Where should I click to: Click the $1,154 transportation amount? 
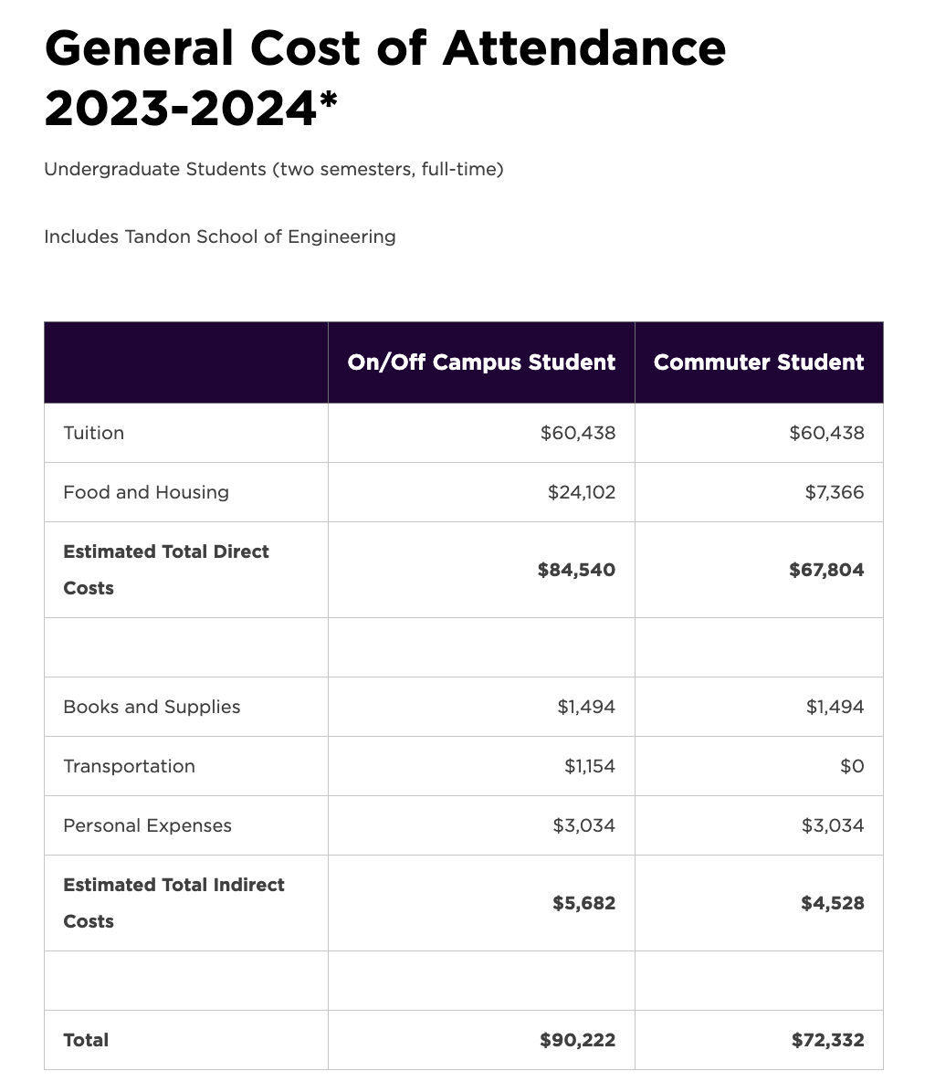click(590, 766)
